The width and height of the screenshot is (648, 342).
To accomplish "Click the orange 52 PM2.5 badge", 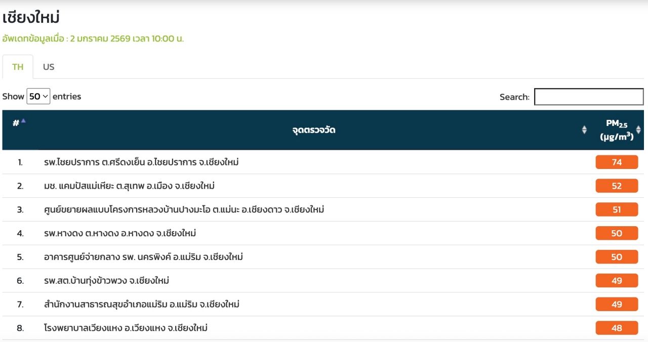I will 616,186.
